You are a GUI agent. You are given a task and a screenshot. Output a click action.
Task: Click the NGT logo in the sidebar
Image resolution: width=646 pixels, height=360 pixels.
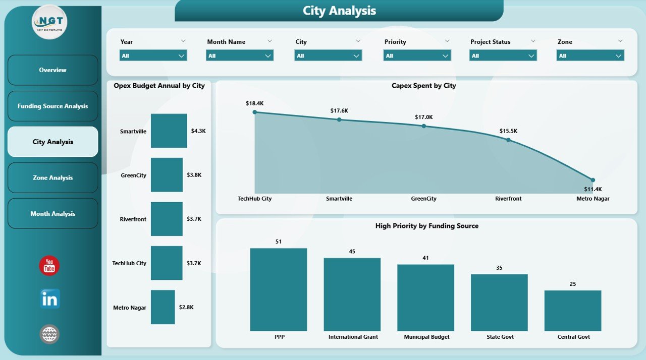point(48,22)
